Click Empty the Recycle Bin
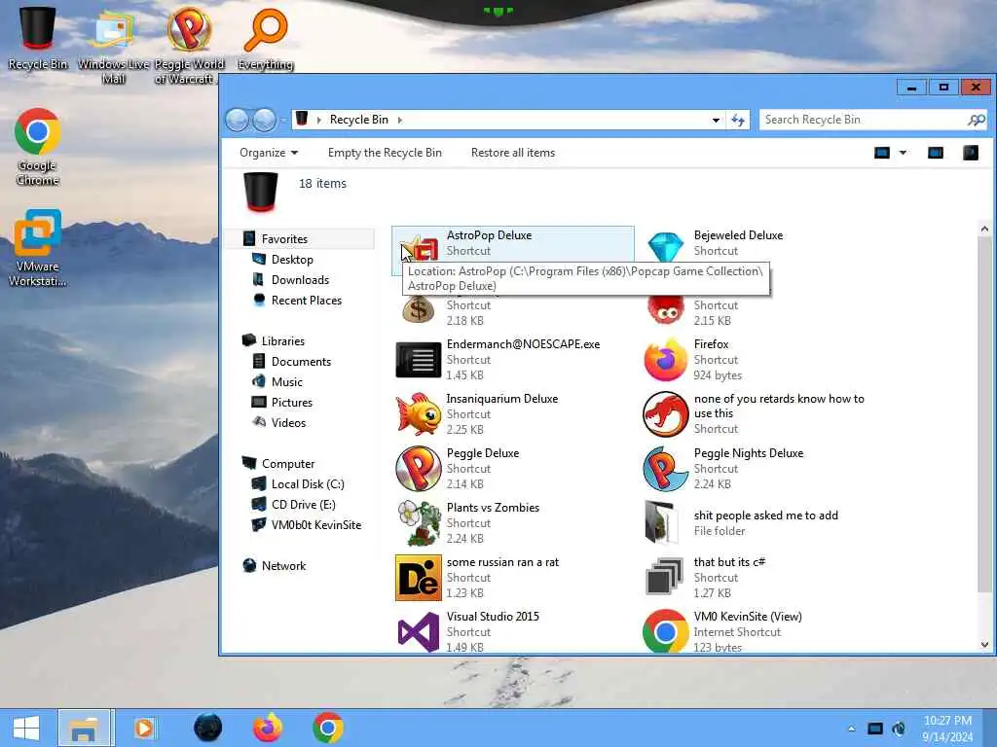 click(x=385, y=153)
